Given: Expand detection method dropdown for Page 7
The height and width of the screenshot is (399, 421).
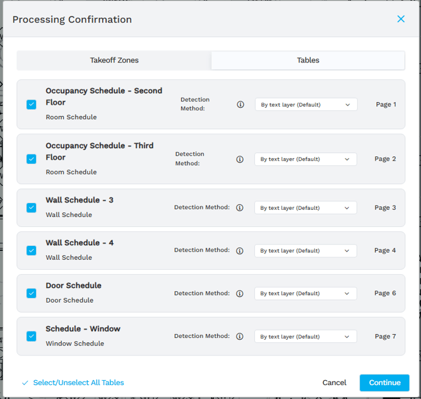Looking at the screenshot, I should pos(305,337).
